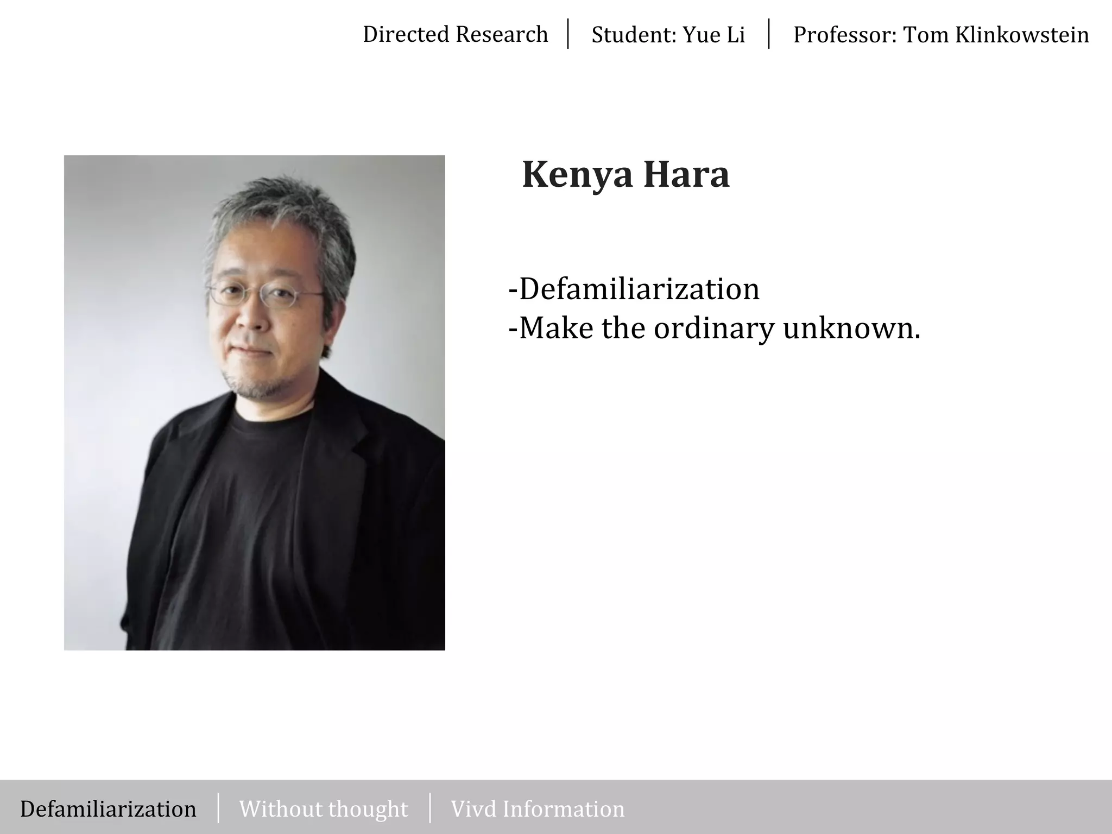This screenshot has width=1112, height=834.
Task: Click the name Klinkowstein in the header
Action: (1022, 35)
